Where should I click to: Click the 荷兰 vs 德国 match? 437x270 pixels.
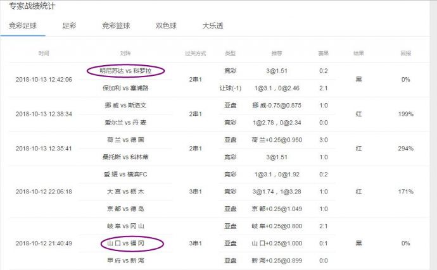click(x=125, y=140)
